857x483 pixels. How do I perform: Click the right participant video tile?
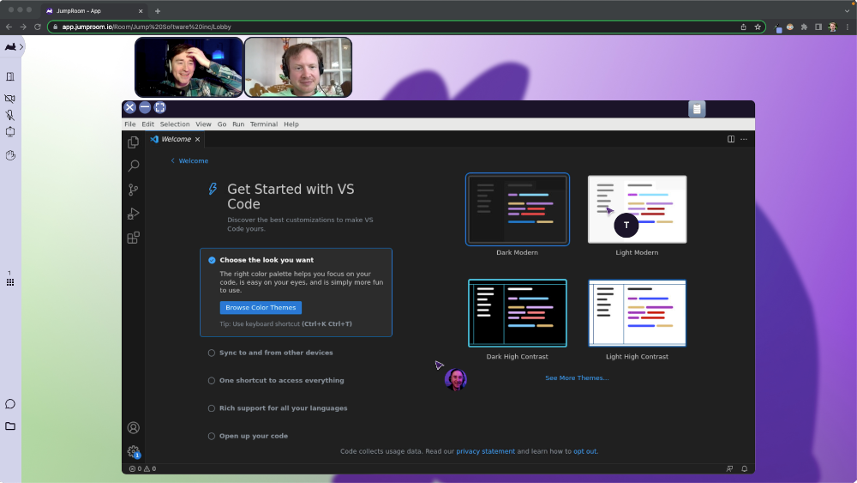pyautogui.click(x=298, y=67)
